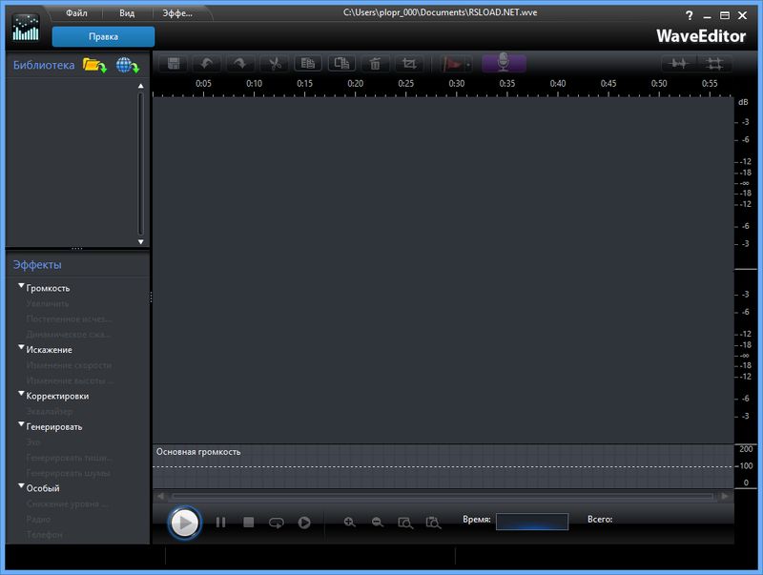Click the dashed master volume line at 100

[443, 466]
